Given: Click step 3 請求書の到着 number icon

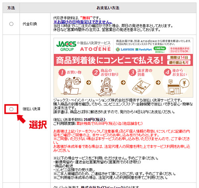Looking at the screenshot, I should [133, 72].
